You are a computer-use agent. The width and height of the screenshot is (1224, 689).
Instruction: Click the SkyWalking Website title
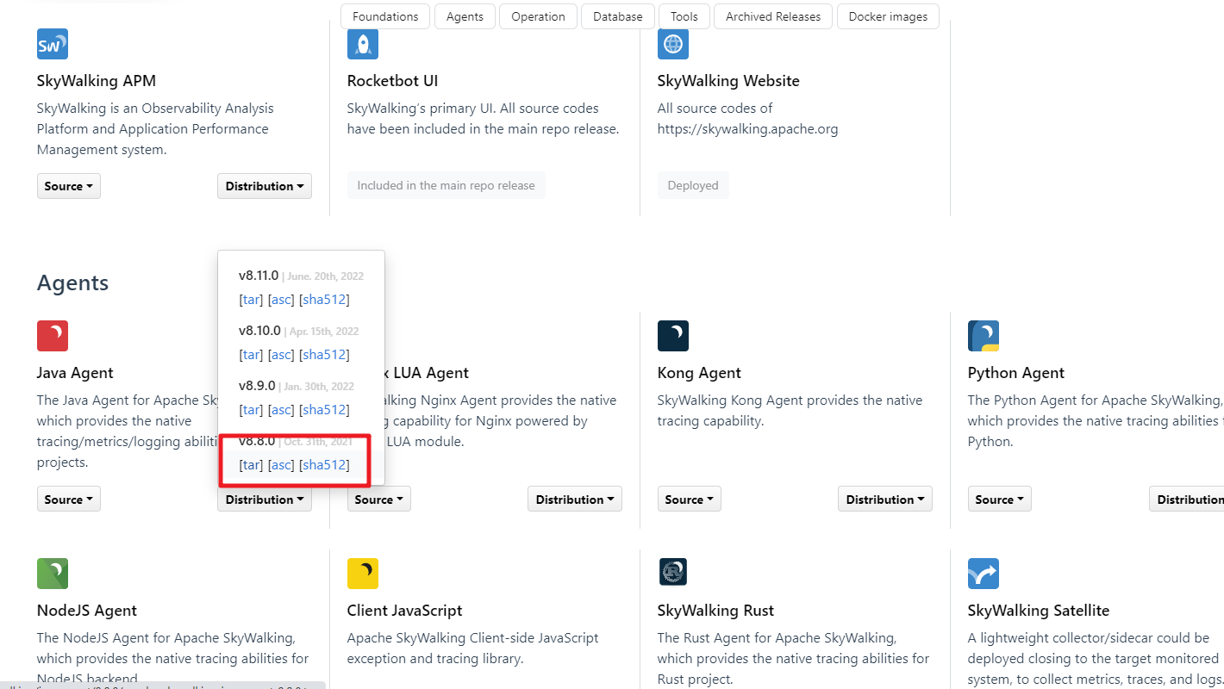click(728, 81)
